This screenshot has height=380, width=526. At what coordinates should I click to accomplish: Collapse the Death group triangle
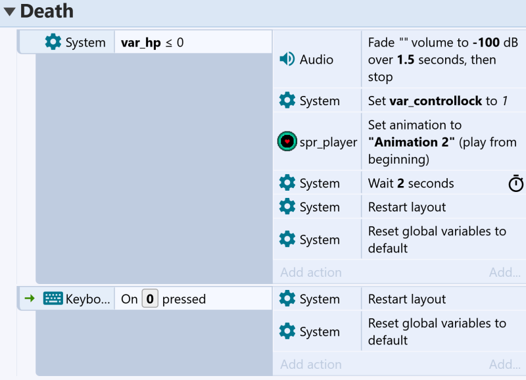coord(10,12)
